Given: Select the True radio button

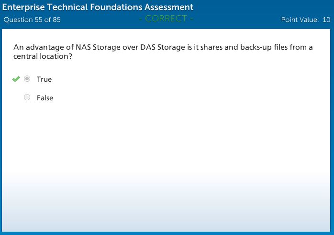Looking at the screenshot, I should tap(27, 79).
